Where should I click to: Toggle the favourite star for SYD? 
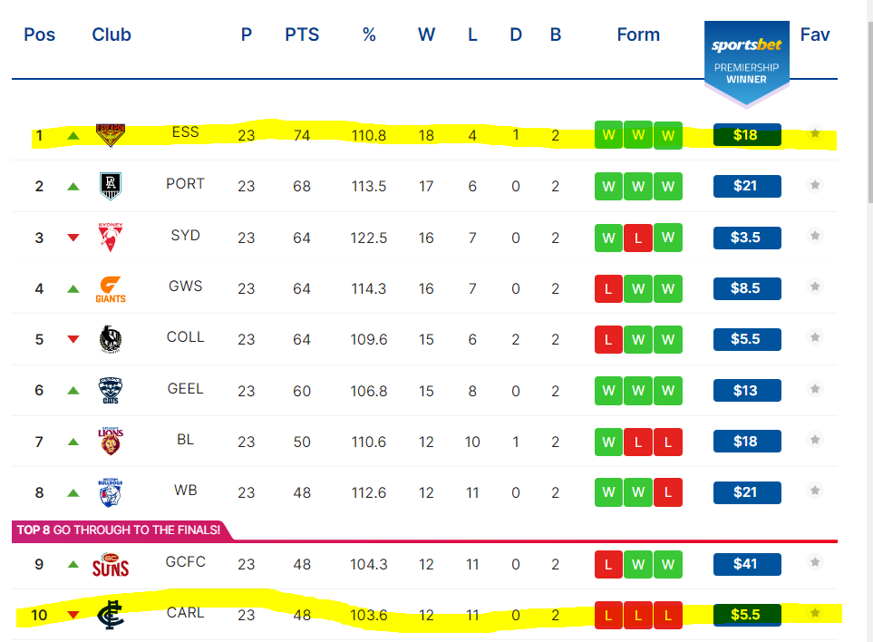coord(815,236)
